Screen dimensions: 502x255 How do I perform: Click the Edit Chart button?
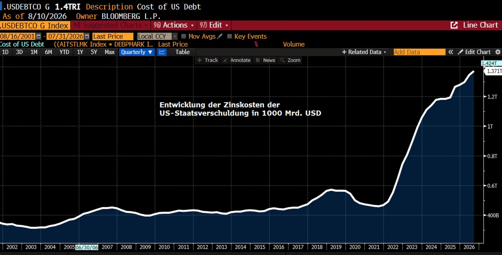click(x=474, y=52)
